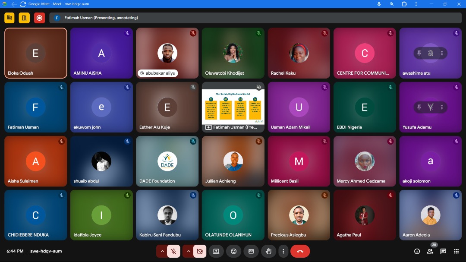Viewport: 466px width, 262px height.
Task: Open more options on awashima atu tile
Action: (442, 53)
